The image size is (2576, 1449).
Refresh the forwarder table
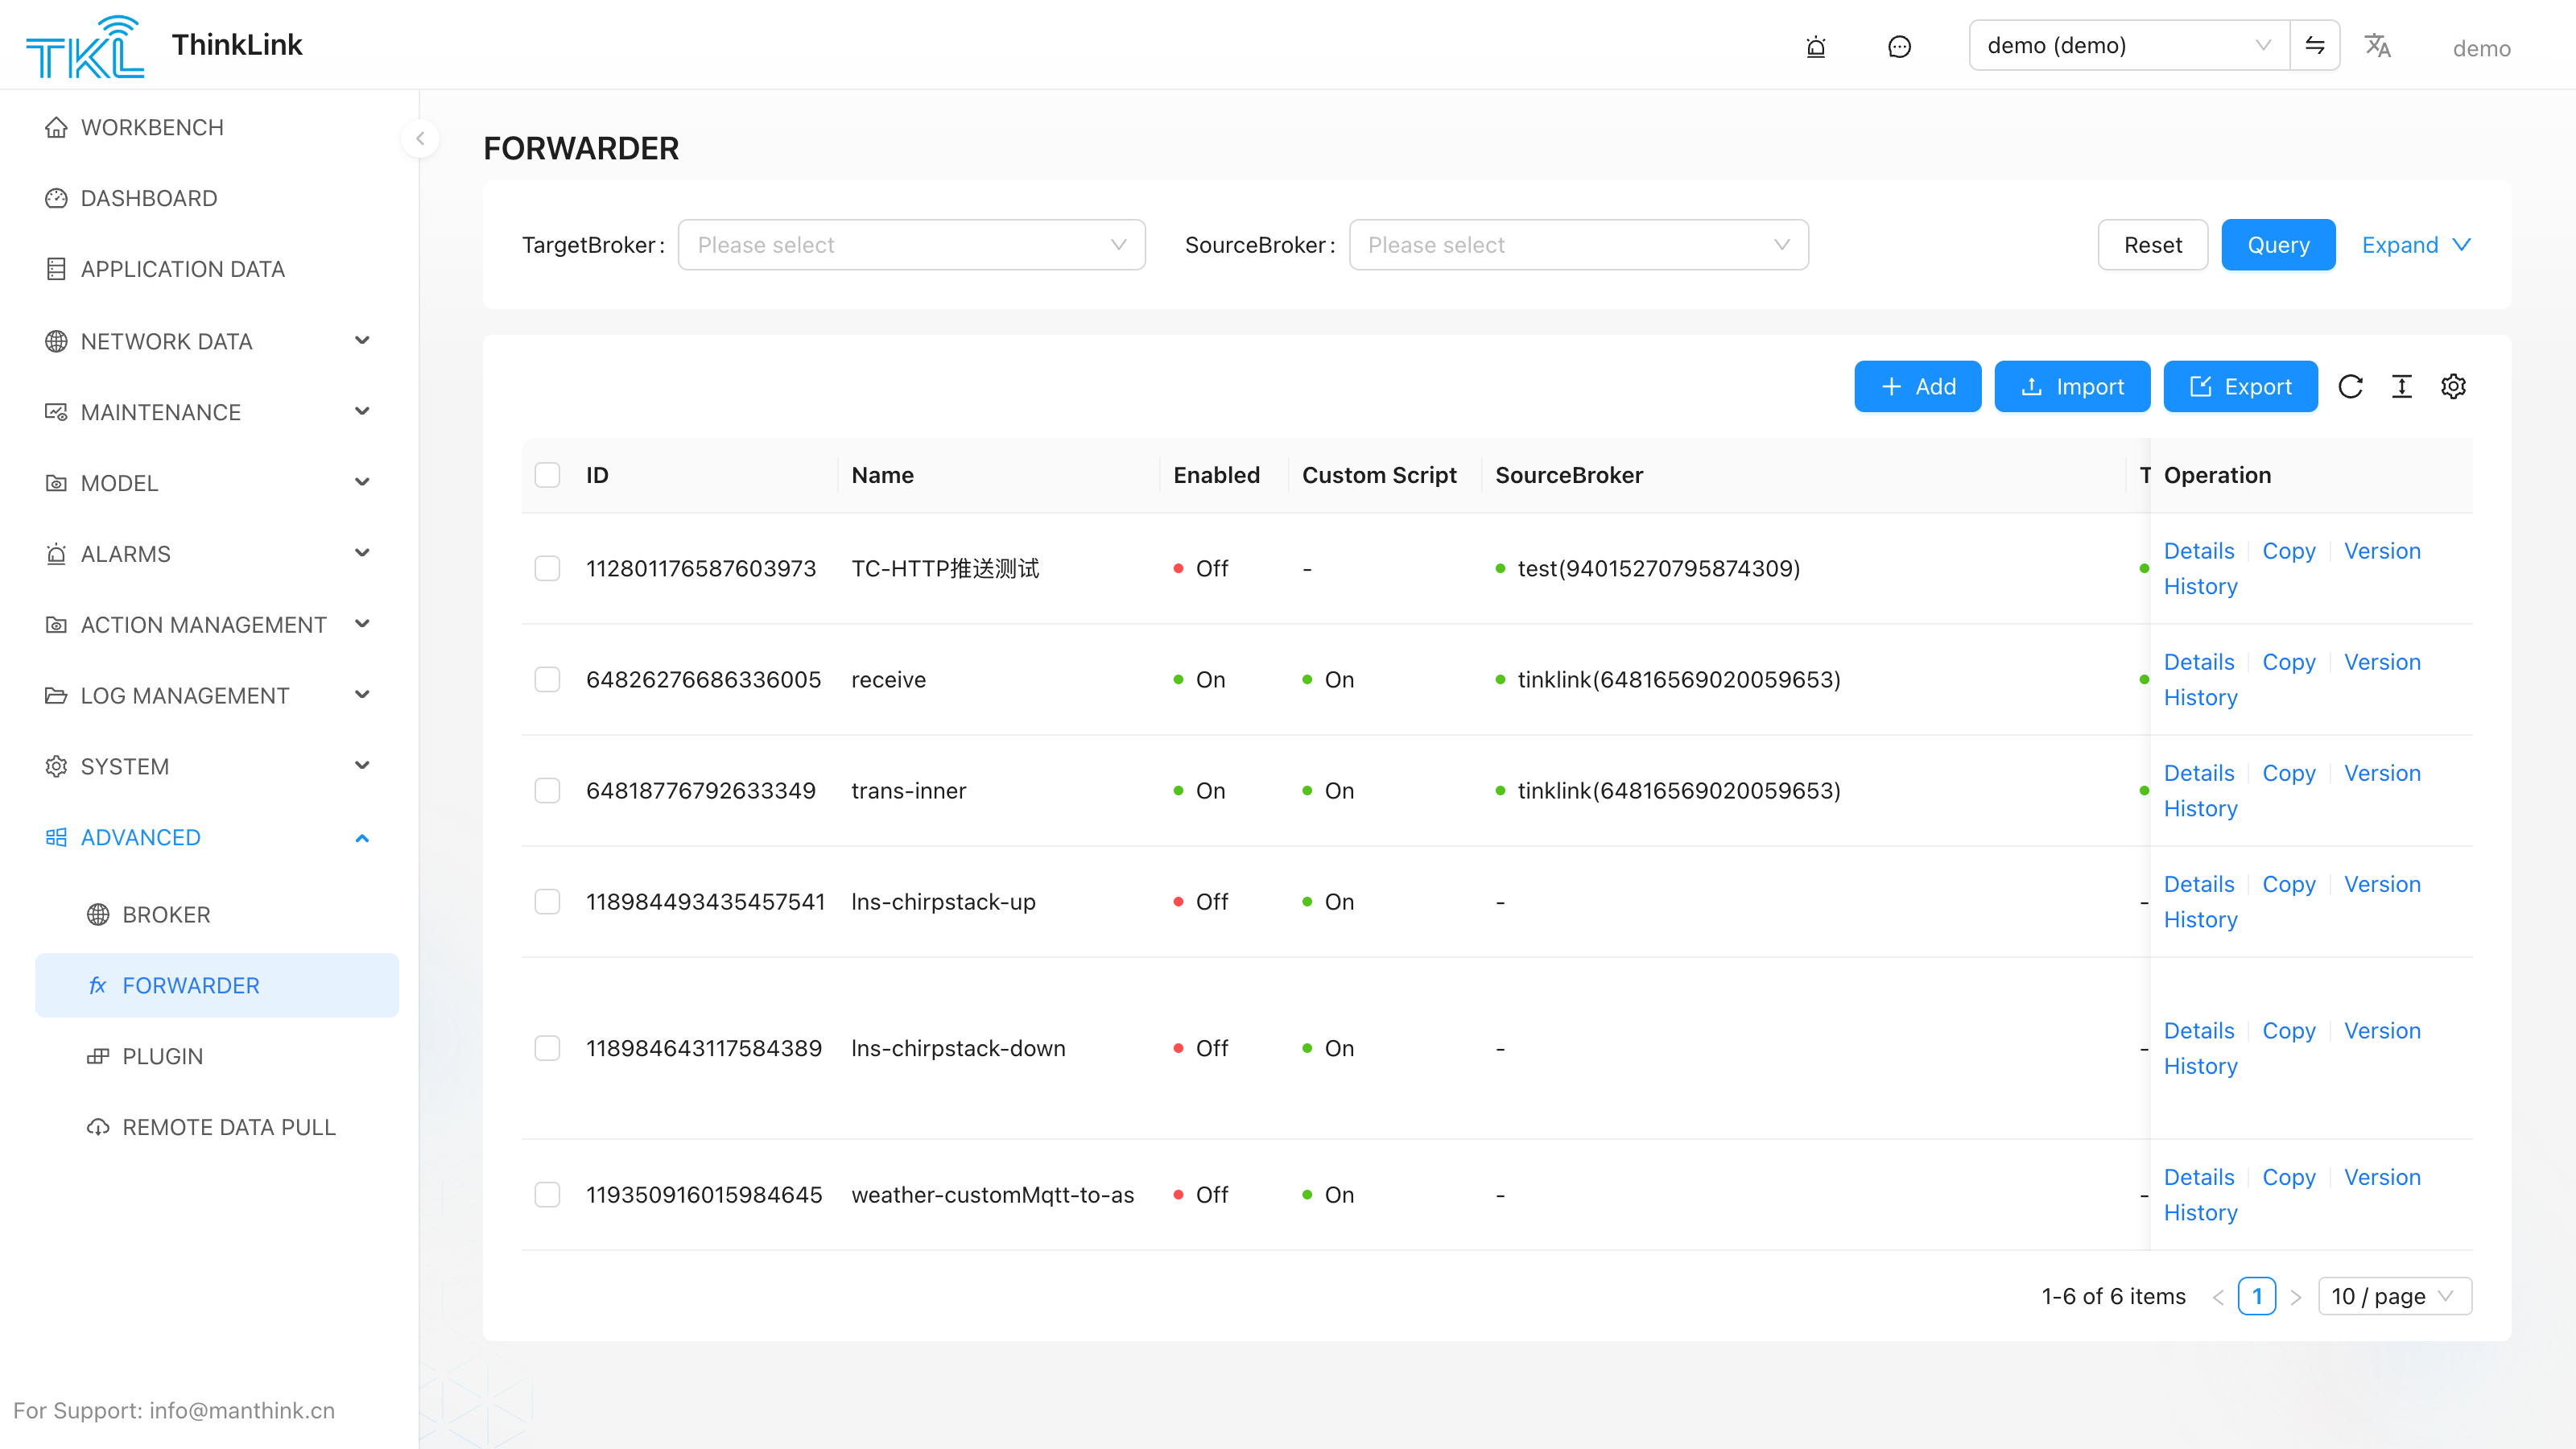click(x=2350, y=387)
